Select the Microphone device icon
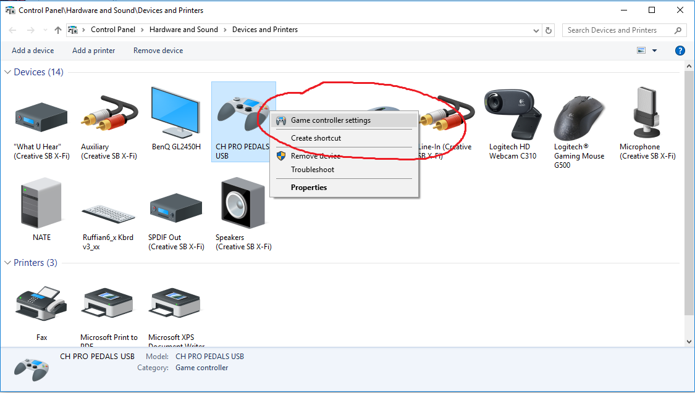695x393 pixels. pos(647,112)
